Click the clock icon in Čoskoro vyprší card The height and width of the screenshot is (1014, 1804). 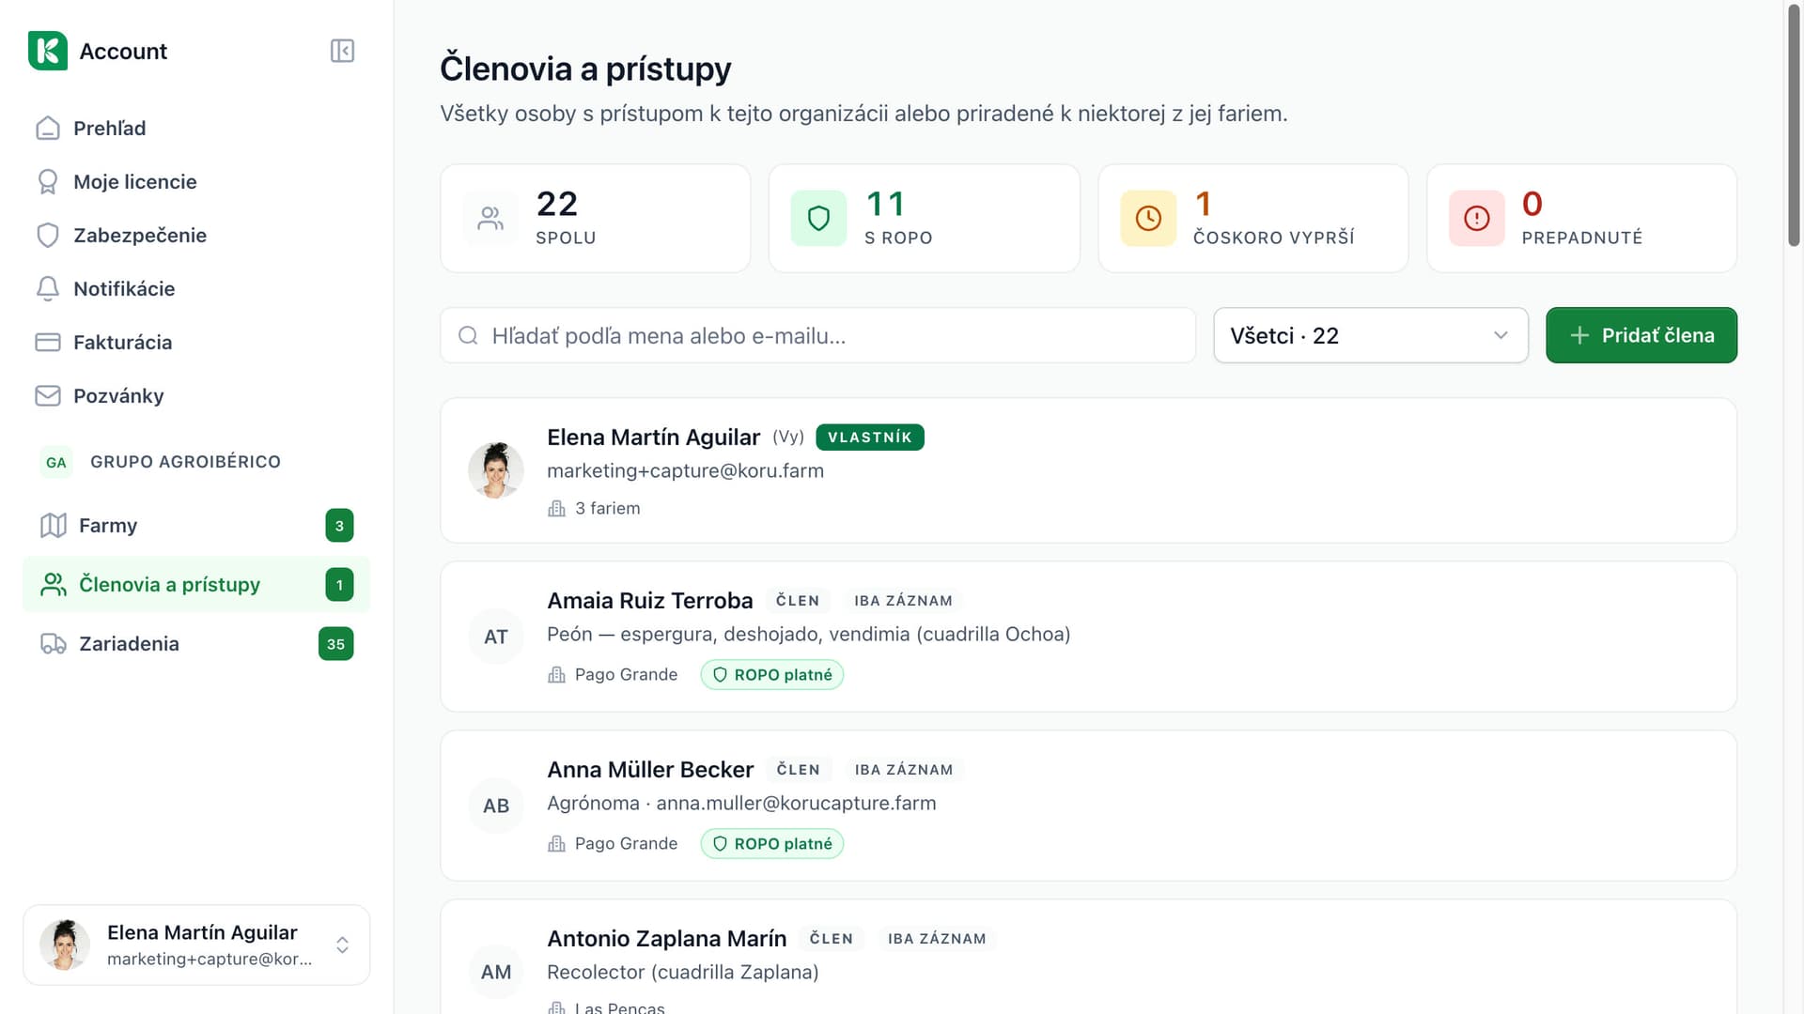click(x=1148, y=219)
